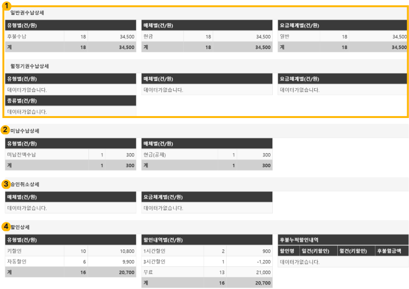Click the 10,800 amount for 키할인
The height and width of the screenshot is (289, 409).
coord(127,251)
